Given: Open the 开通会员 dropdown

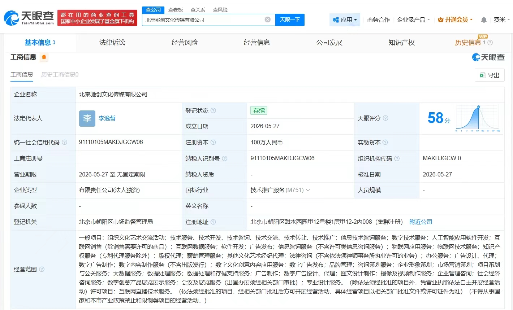Looking at the screenshot, I should coord(455,20).
